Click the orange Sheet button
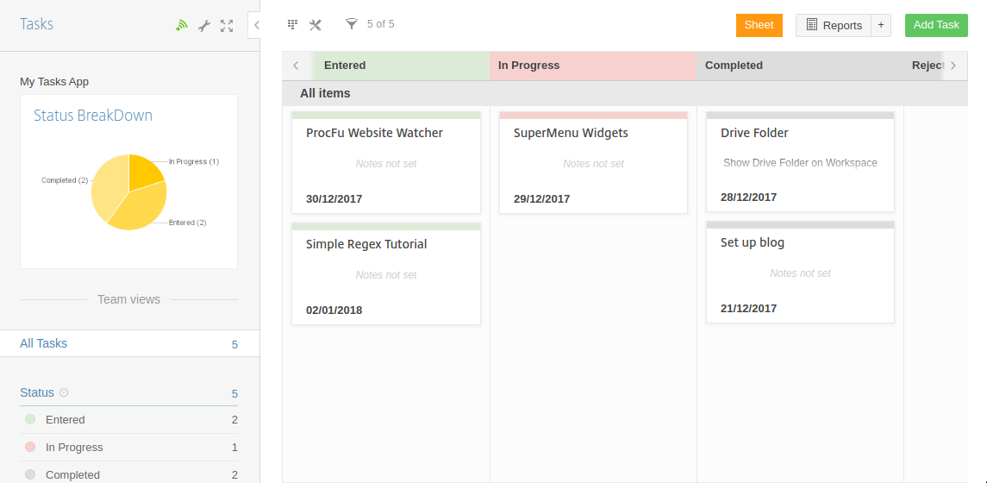The width and height of the screenshot is (987, 483). (759, 25)
